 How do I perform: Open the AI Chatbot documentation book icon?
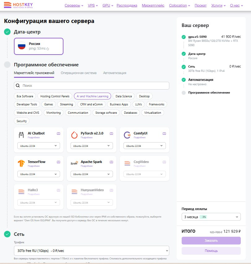click(x=58, y=134)
